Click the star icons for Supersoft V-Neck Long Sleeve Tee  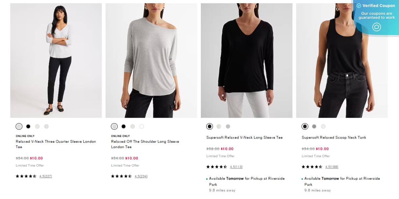(216, 166)
